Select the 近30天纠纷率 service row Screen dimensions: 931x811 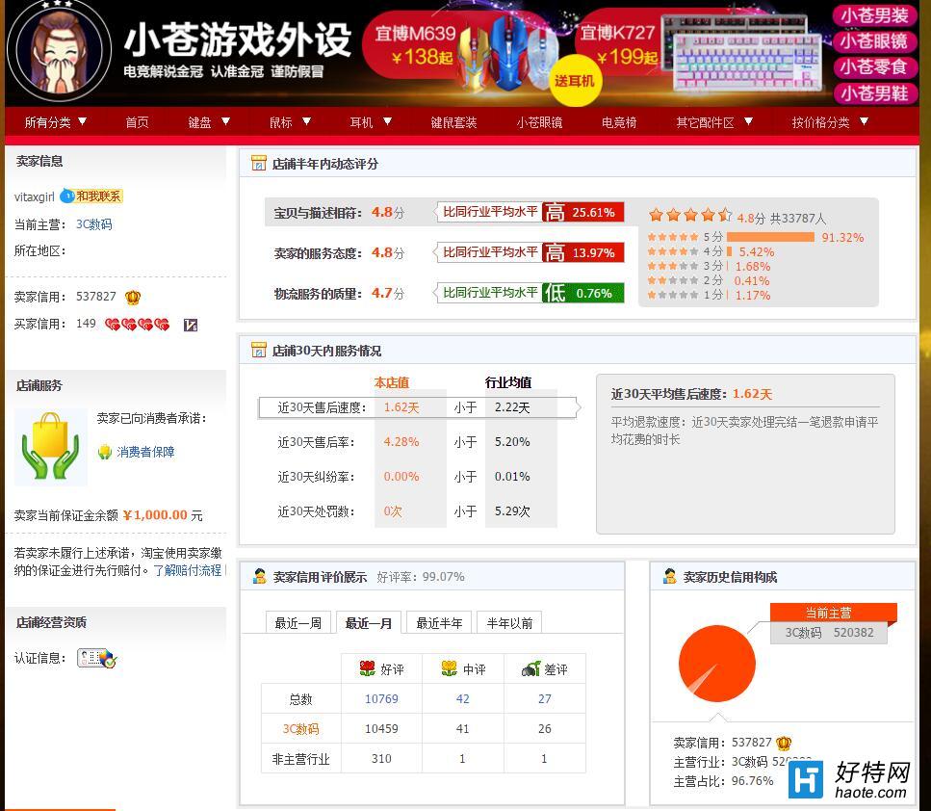[x=416, y=477]
